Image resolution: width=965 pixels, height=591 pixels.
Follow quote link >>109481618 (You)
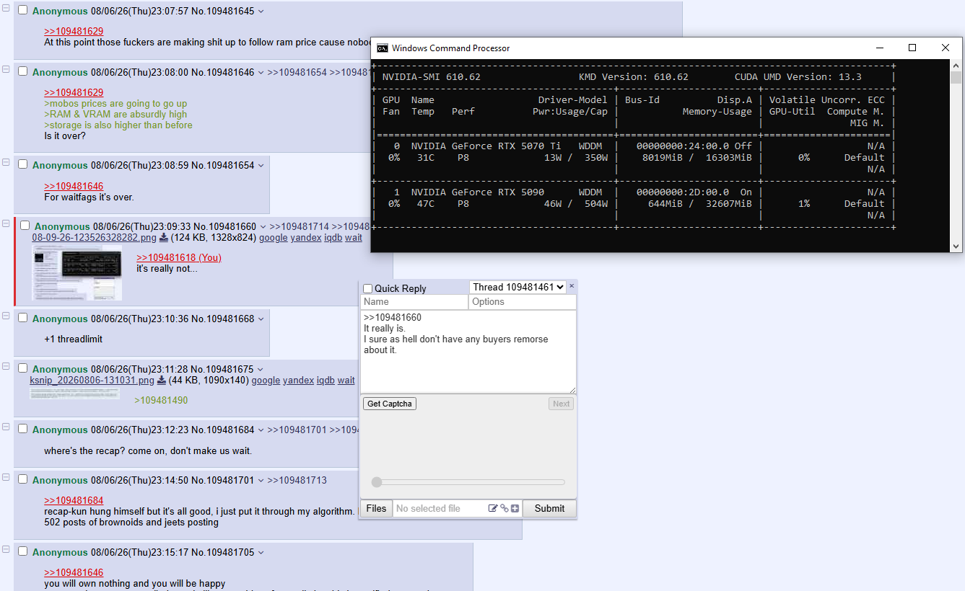[179, 257]
